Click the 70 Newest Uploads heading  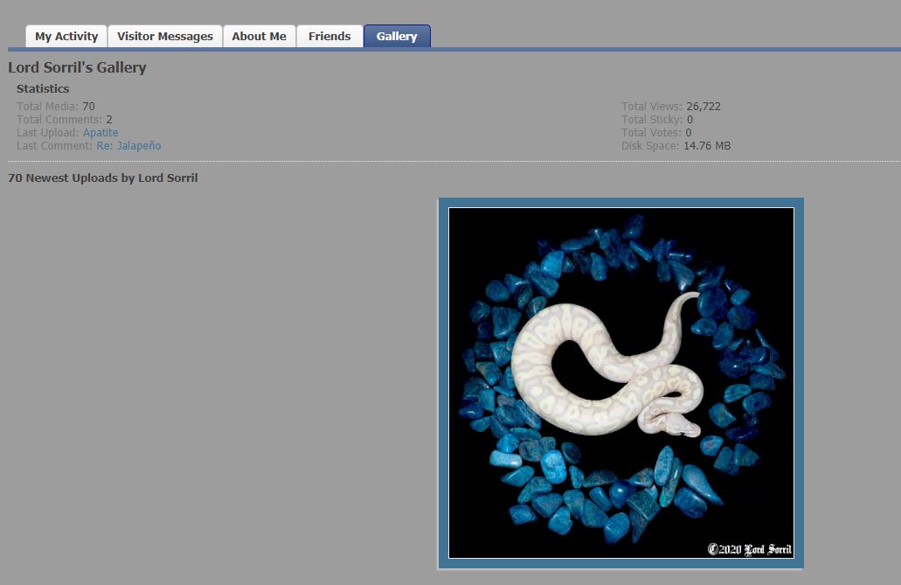tap(103, 178)
